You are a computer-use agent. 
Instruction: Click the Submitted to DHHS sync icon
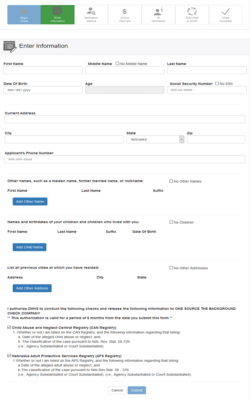click(x=192, y=11)
